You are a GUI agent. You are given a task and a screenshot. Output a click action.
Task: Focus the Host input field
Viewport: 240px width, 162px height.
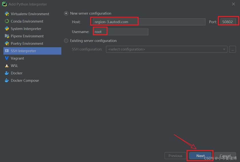(149, 22)
